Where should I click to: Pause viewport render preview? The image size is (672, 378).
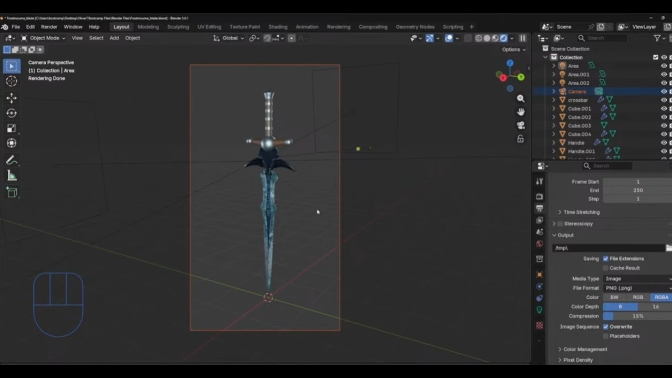point(522,38)
